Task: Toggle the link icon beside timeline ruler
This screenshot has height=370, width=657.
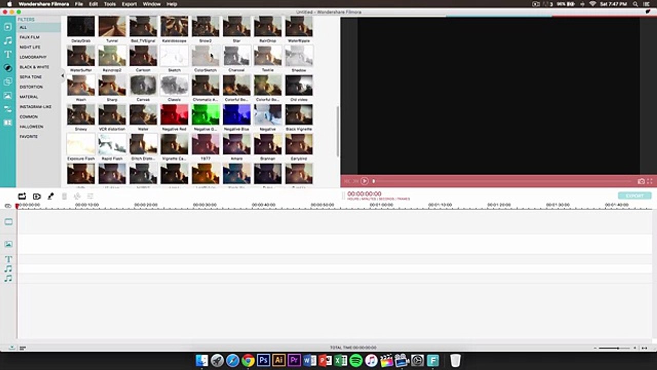Action: (x=8, y=206)
